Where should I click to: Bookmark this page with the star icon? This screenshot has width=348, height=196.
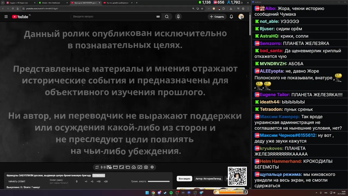[202, 8]
